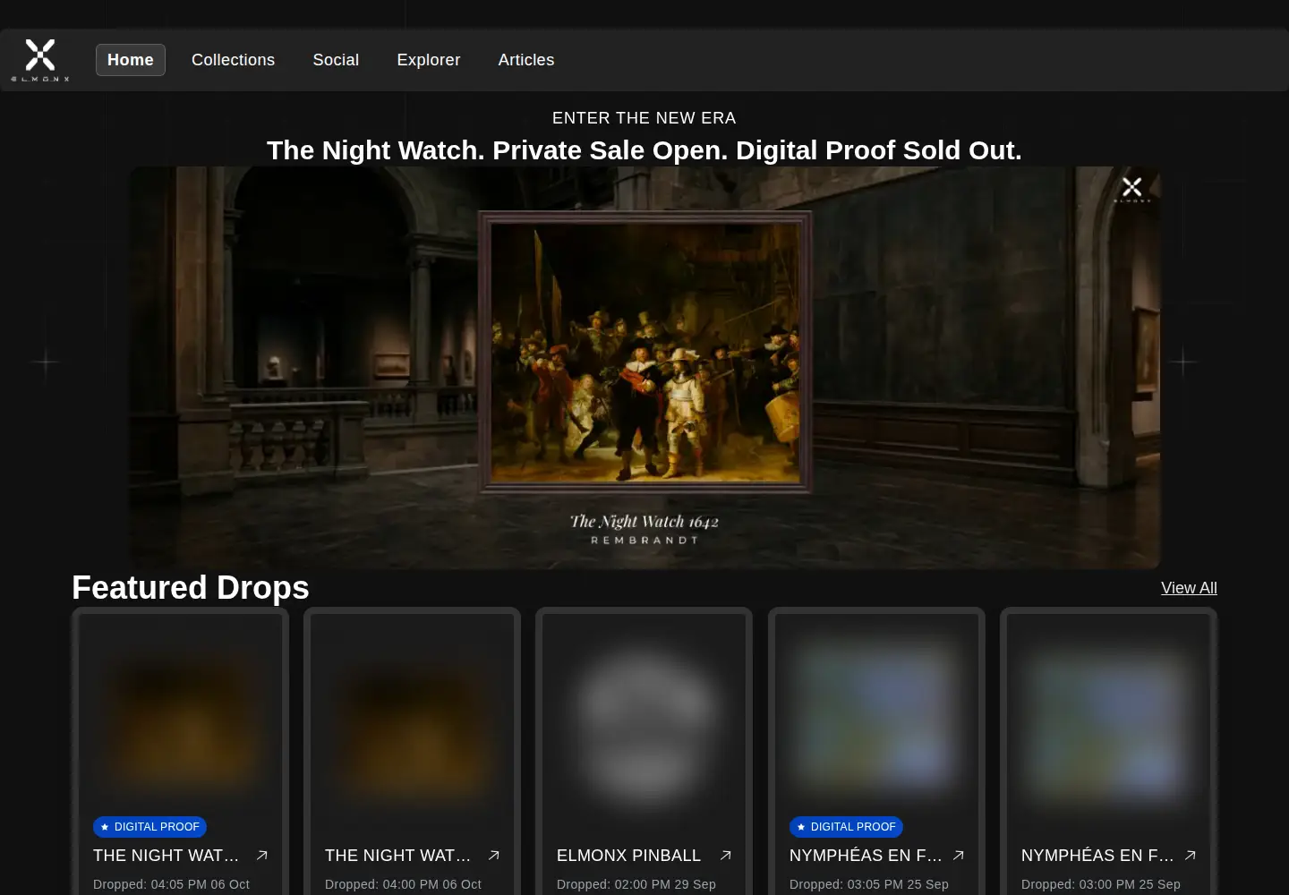Image resolution: width=1289 pixels, height=895 pixels.
Task: Go to the Collections page
Action: point(233,60)
